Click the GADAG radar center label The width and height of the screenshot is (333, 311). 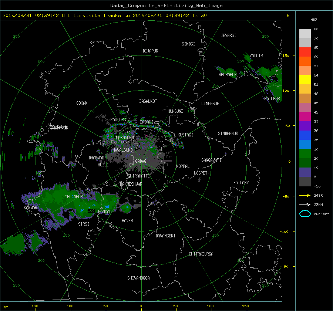141,161
